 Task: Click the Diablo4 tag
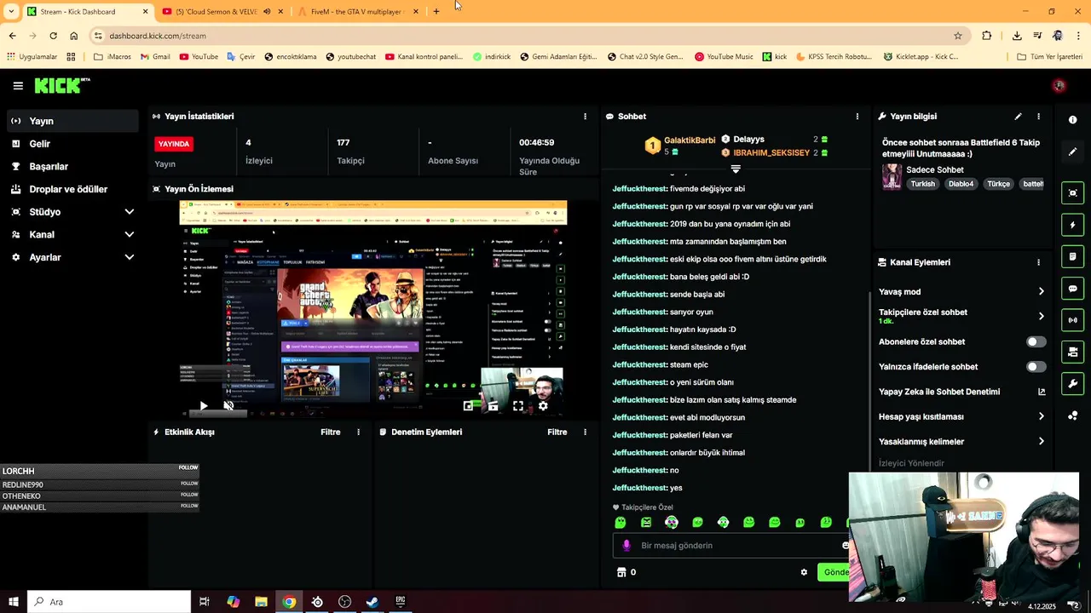(x=961, y=184)
